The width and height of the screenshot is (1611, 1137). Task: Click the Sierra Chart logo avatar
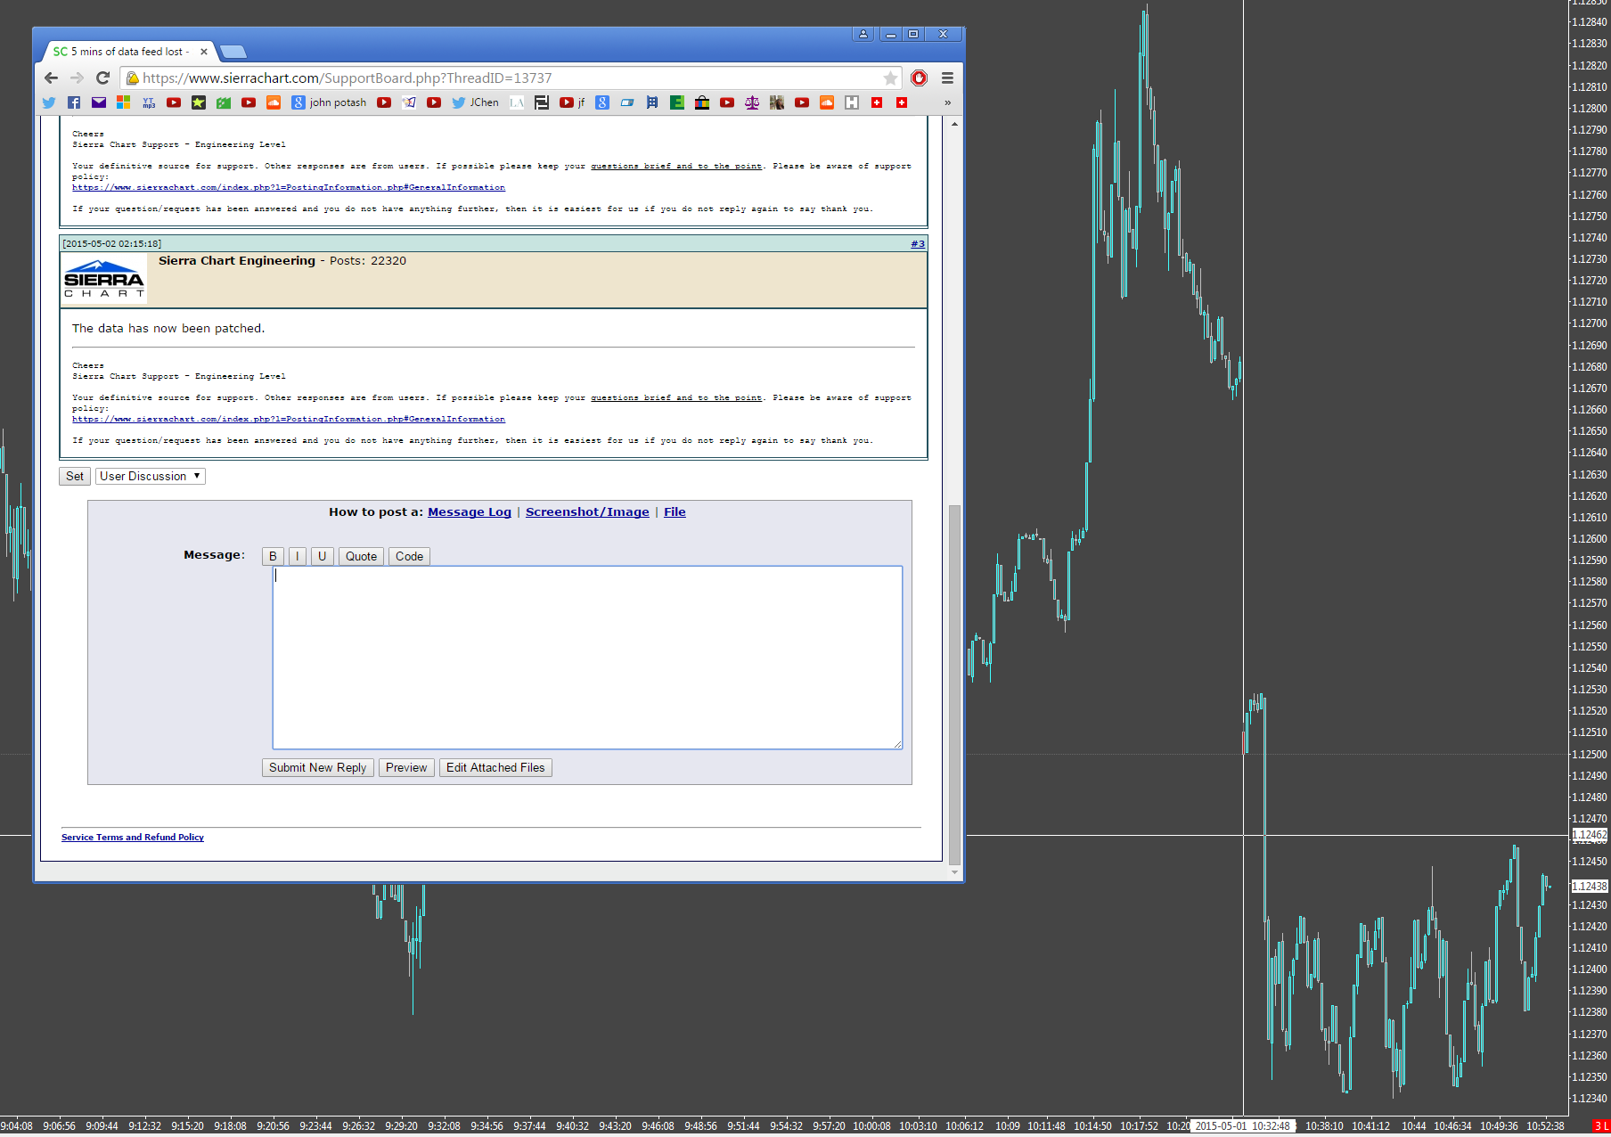103,279
